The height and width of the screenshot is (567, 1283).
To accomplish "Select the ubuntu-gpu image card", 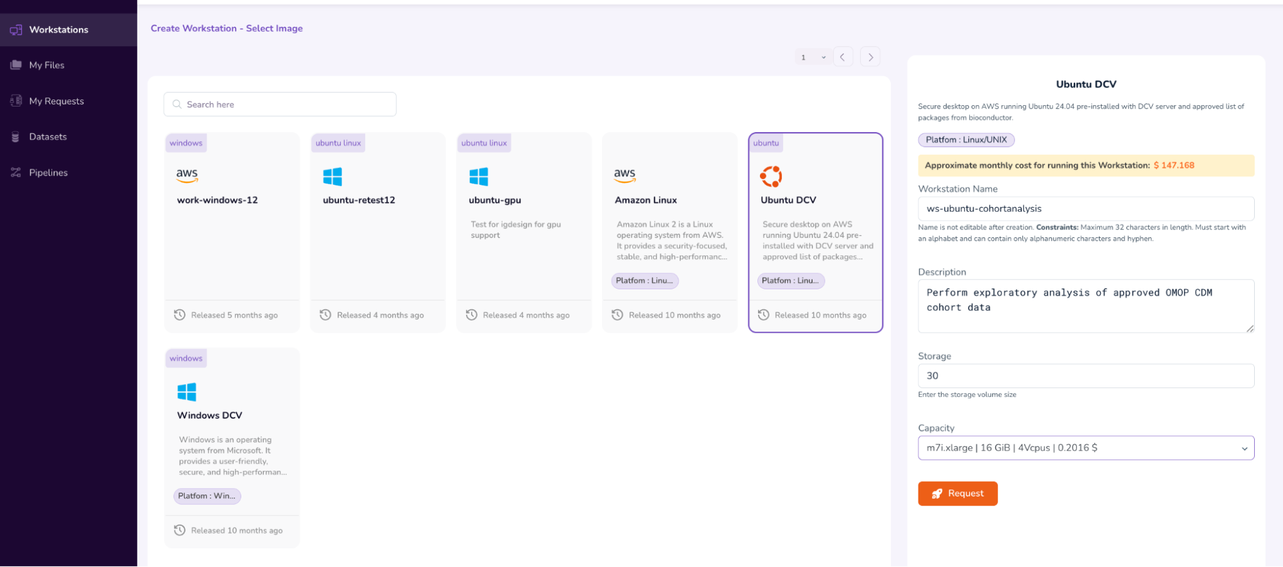I will pyautogui.click(x=524, y=232).
